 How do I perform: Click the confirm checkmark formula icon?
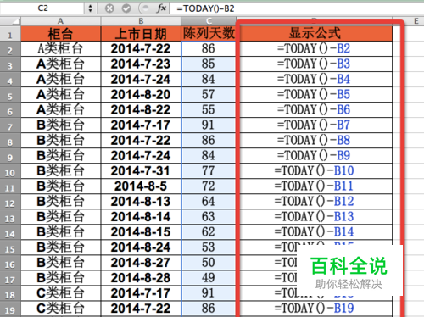pos(126,8)
